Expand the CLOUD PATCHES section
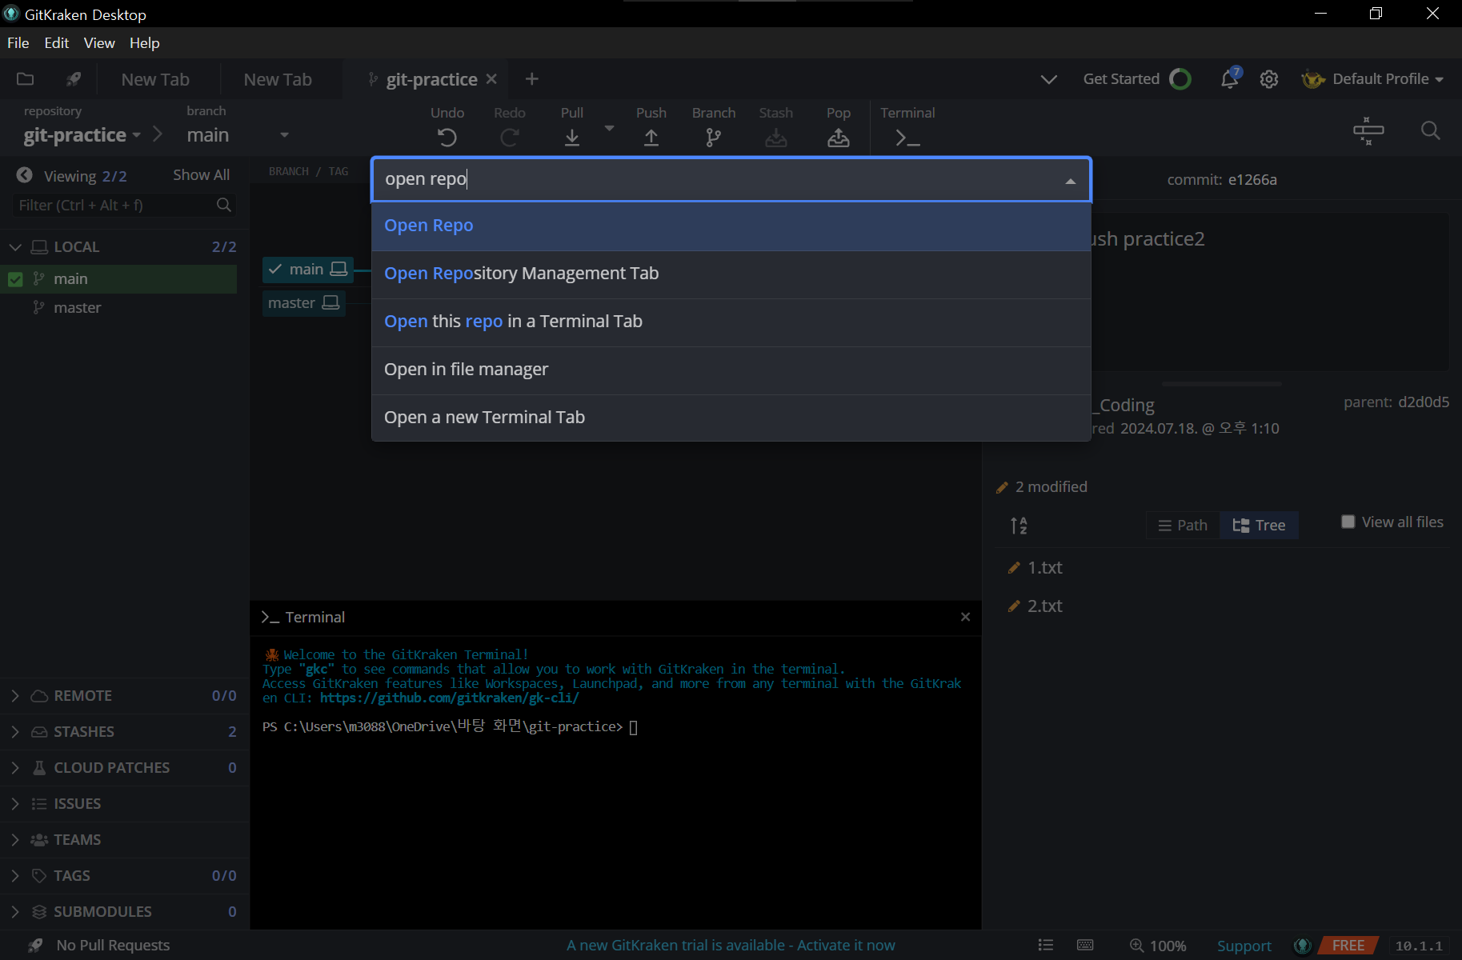 (x=15, y=768)
